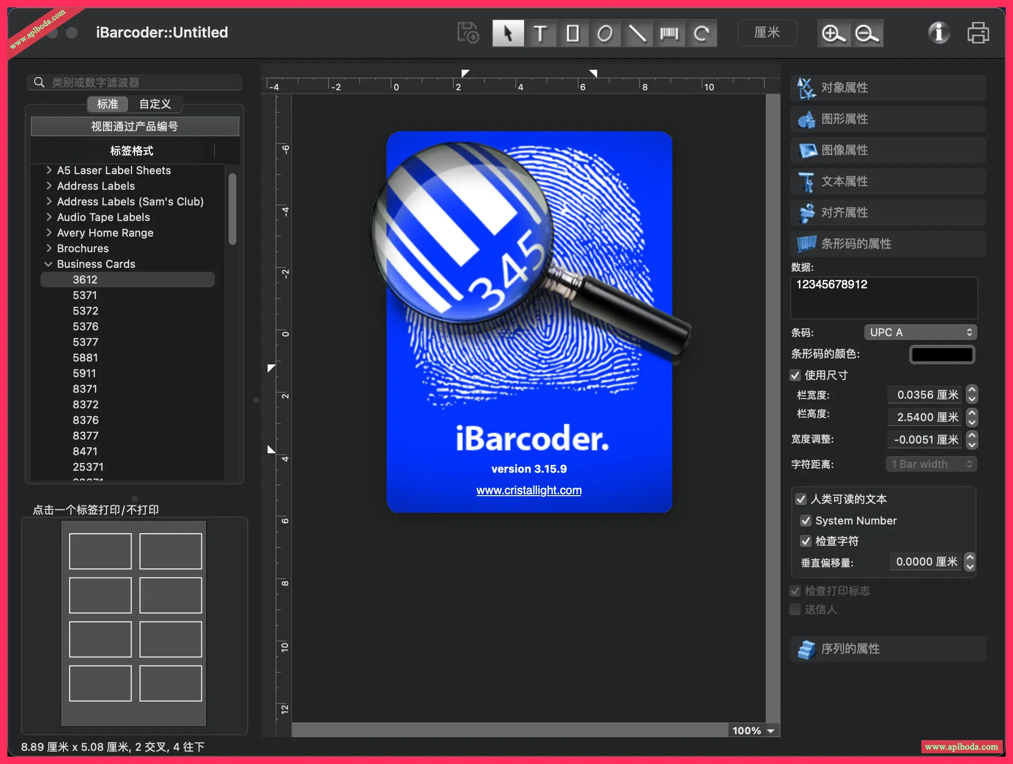The width and height of the screenshot is (1013, 764).
Task: Expand Address Labels category
Action: pyautogui.click(x=49, y=186)
